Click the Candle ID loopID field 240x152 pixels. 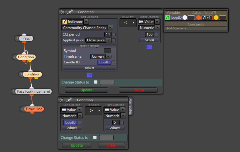tap(104, 62)
